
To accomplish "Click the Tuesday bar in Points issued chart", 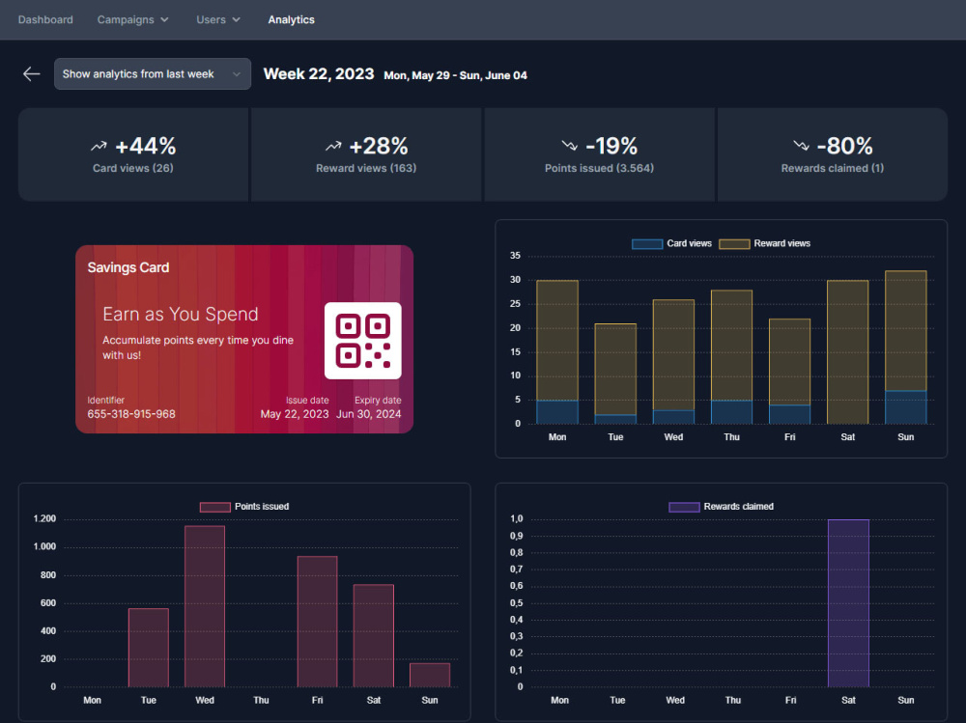I will [x=149, y=648].
